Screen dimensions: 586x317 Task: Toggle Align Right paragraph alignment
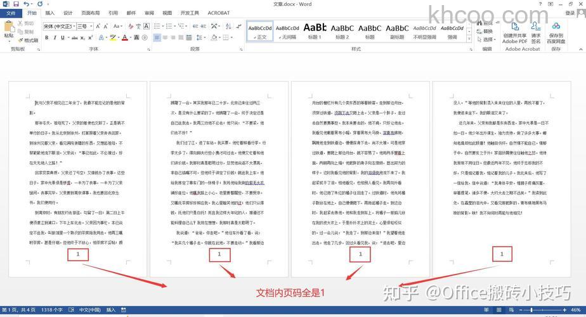[173, 38]
